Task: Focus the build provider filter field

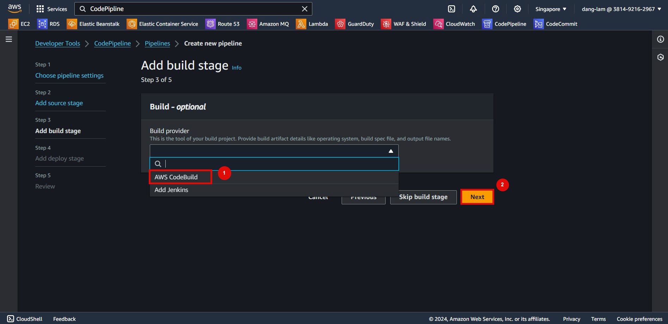Action: pos(274,164)
